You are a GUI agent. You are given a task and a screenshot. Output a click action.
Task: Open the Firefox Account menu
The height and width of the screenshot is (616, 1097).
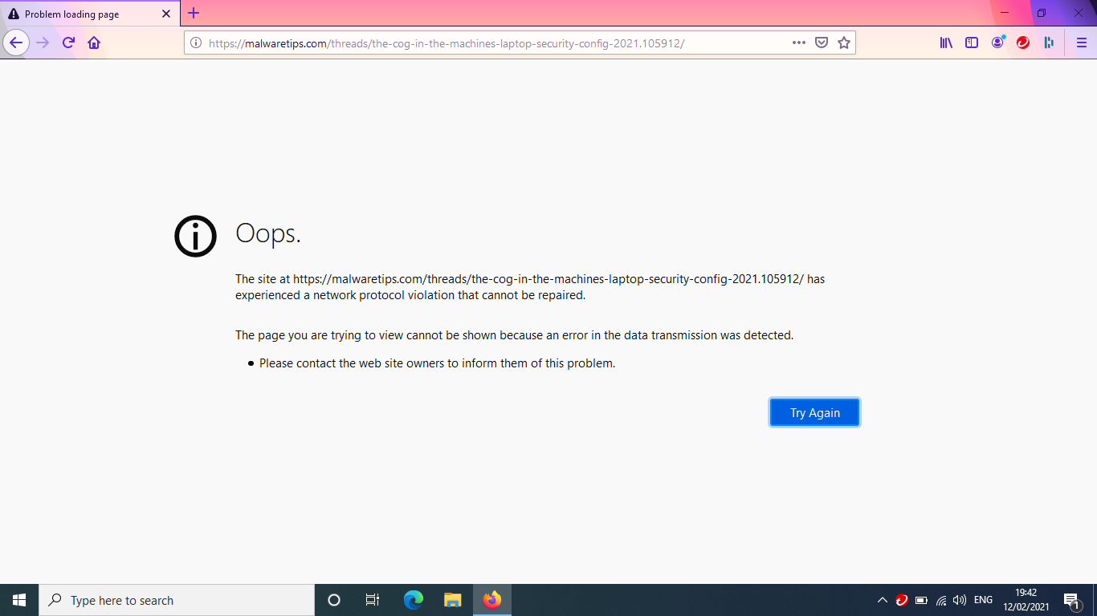point(997,43)
